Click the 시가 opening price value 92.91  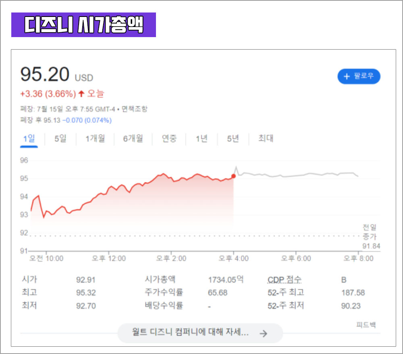pyautogui.click(x=85, y=280)
